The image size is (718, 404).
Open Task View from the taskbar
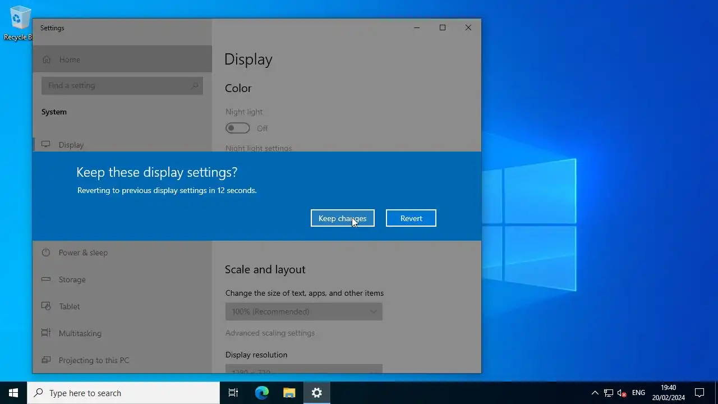[233, 393]
